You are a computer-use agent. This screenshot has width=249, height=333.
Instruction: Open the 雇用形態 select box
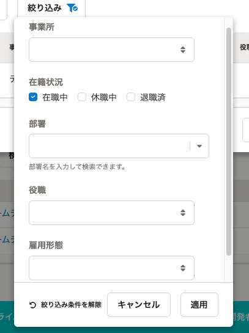coord(111,268)
